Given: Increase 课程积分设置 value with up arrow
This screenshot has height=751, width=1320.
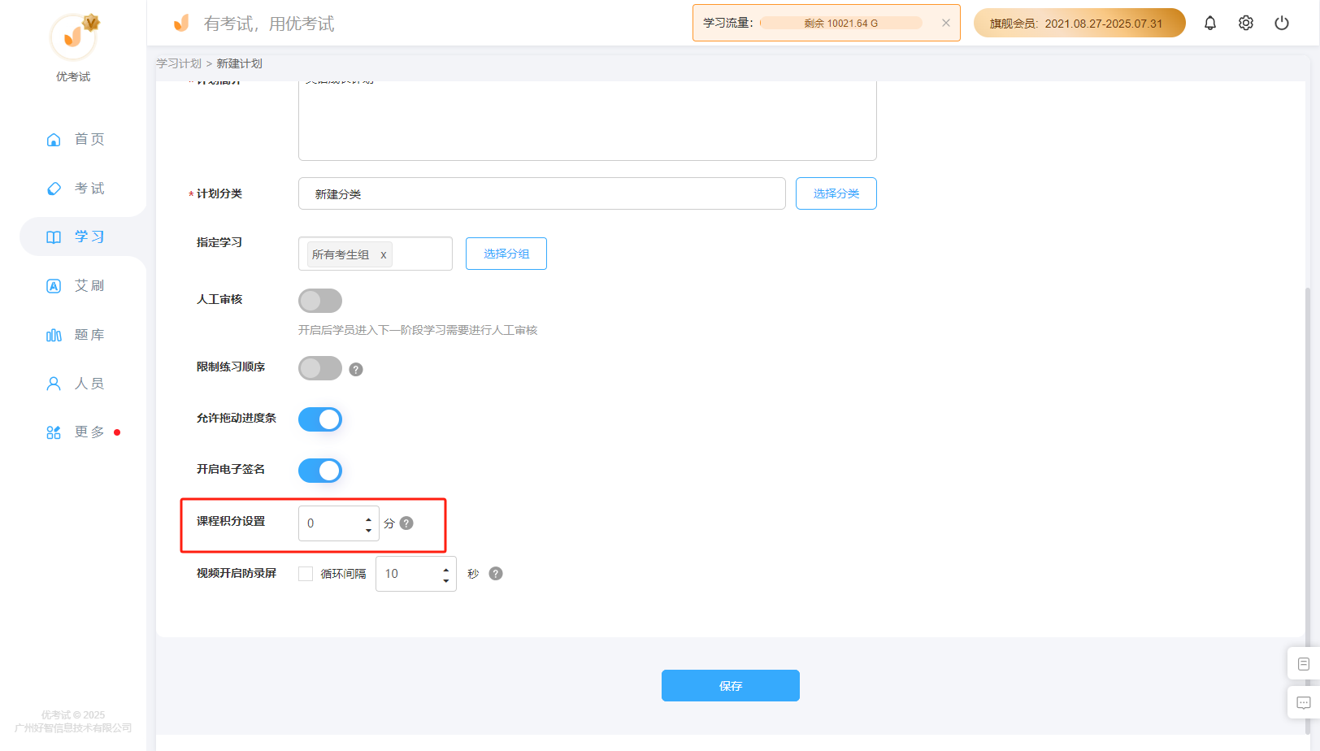Looking at the screenshot, I should (x=368, y=519).
